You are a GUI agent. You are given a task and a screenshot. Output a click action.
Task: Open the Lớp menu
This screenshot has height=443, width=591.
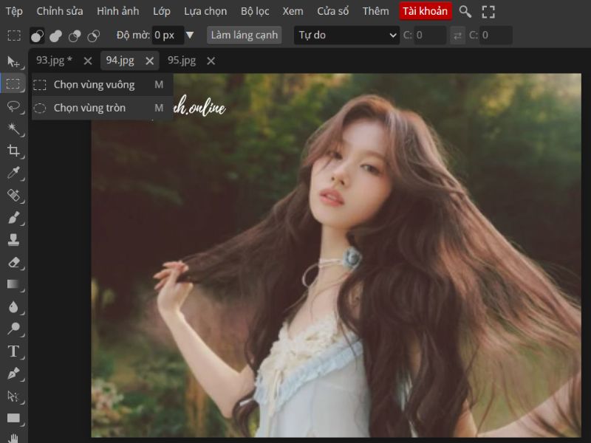tap(162, 11)
